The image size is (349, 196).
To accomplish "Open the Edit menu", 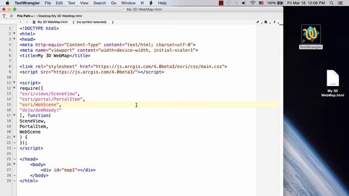I will click(59, 3).
